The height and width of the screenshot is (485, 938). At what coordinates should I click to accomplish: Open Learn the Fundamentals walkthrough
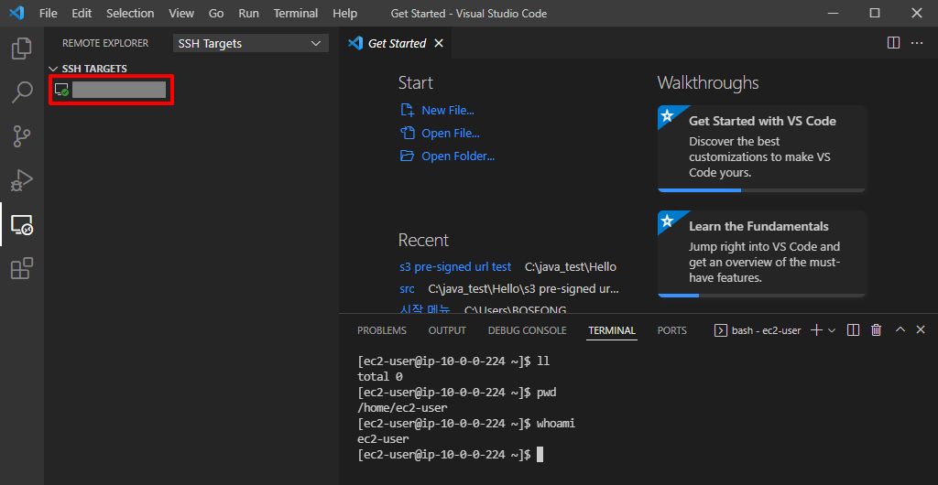coord(761,253)
